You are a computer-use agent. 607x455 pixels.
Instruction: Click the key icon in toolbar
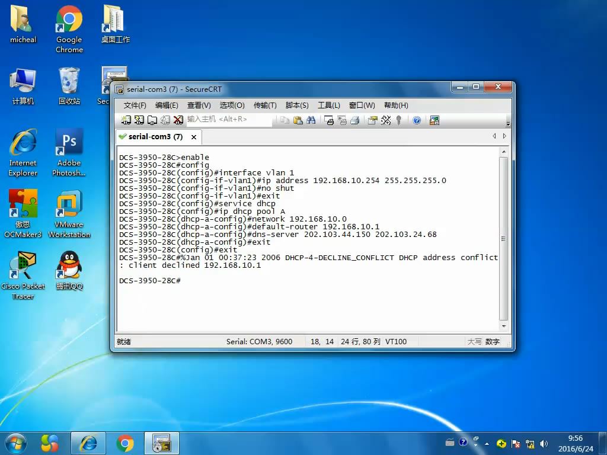[x=399, y=120]
